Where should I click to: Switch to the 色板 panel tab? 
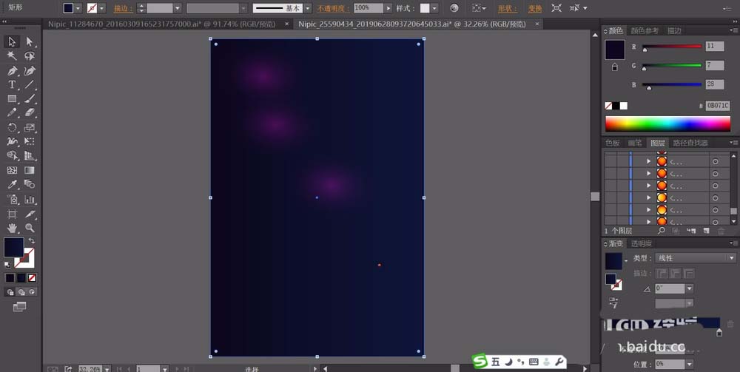click(612, 143)
